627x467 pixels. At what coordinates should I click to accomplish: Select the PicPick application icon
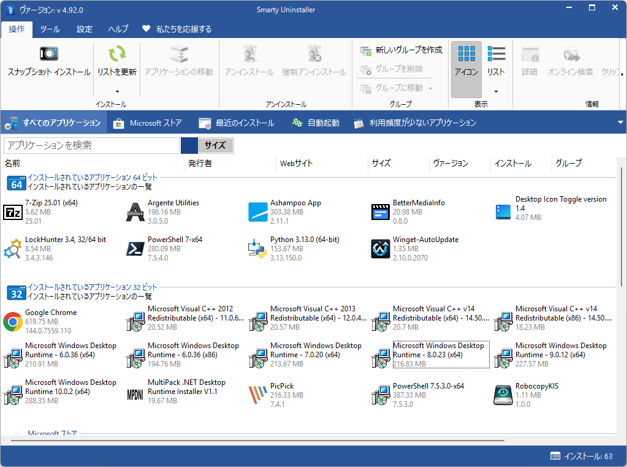pos(257,395)
